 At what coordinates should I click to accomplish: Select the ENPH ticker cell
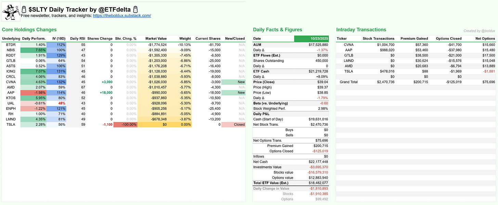click(11, 109)
